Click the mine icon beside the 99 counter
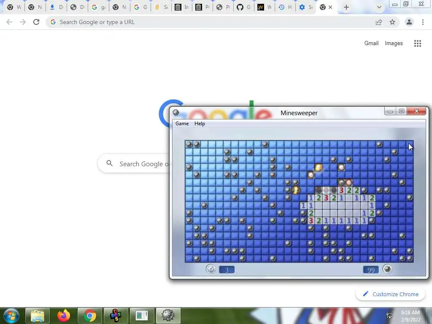 coord(387,269)
